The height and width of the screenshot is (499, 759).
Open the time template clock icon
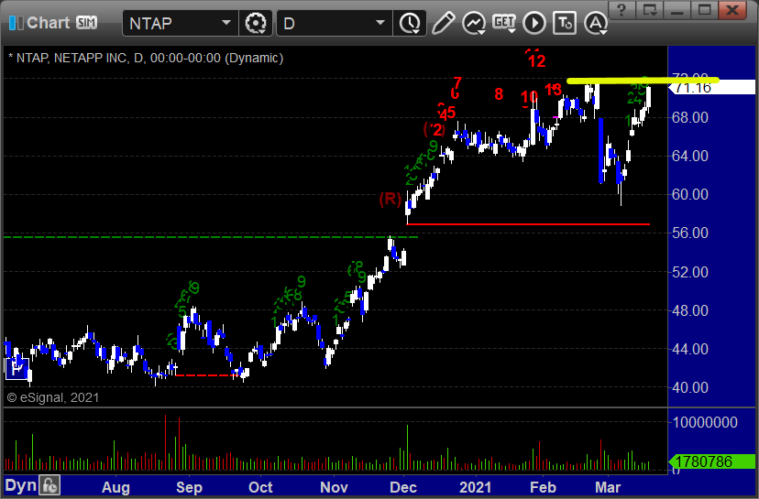[410, 23]
